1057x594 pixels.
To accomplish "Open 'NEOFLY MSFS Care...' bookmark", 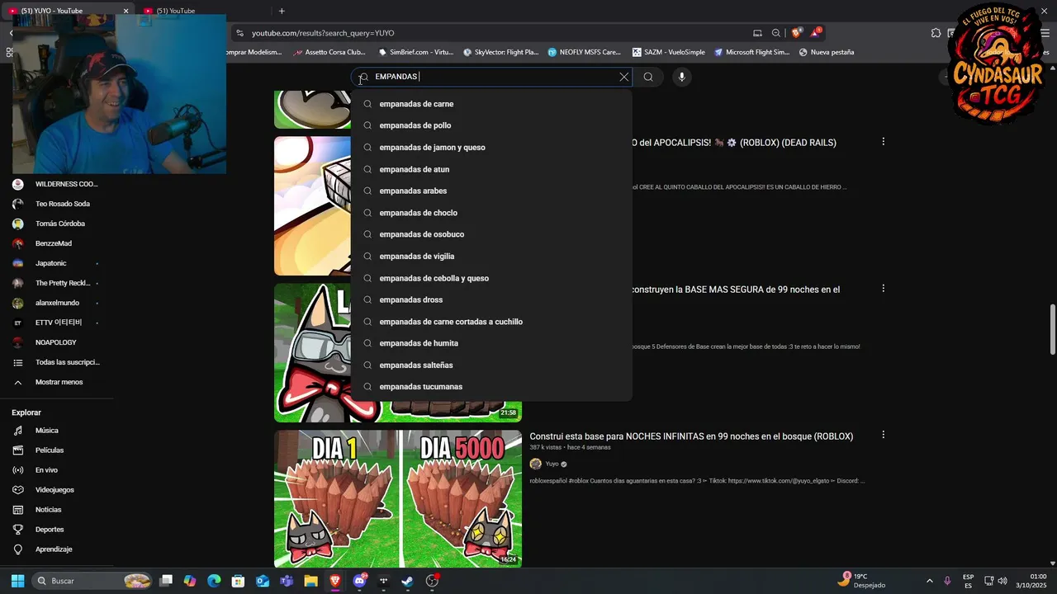I will click(584, 52).
